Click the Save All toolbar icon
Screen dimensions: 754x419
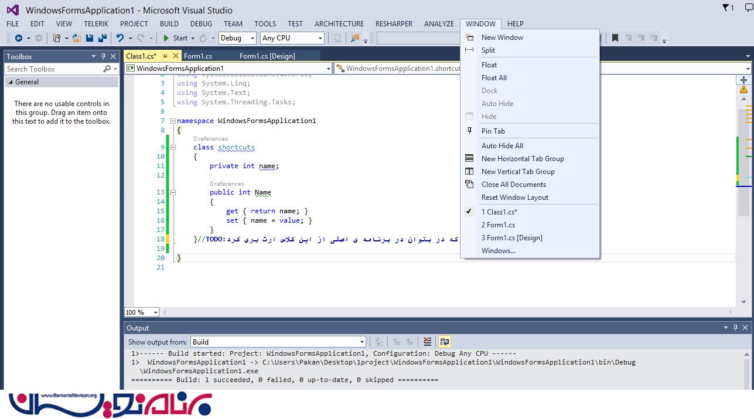102,38
